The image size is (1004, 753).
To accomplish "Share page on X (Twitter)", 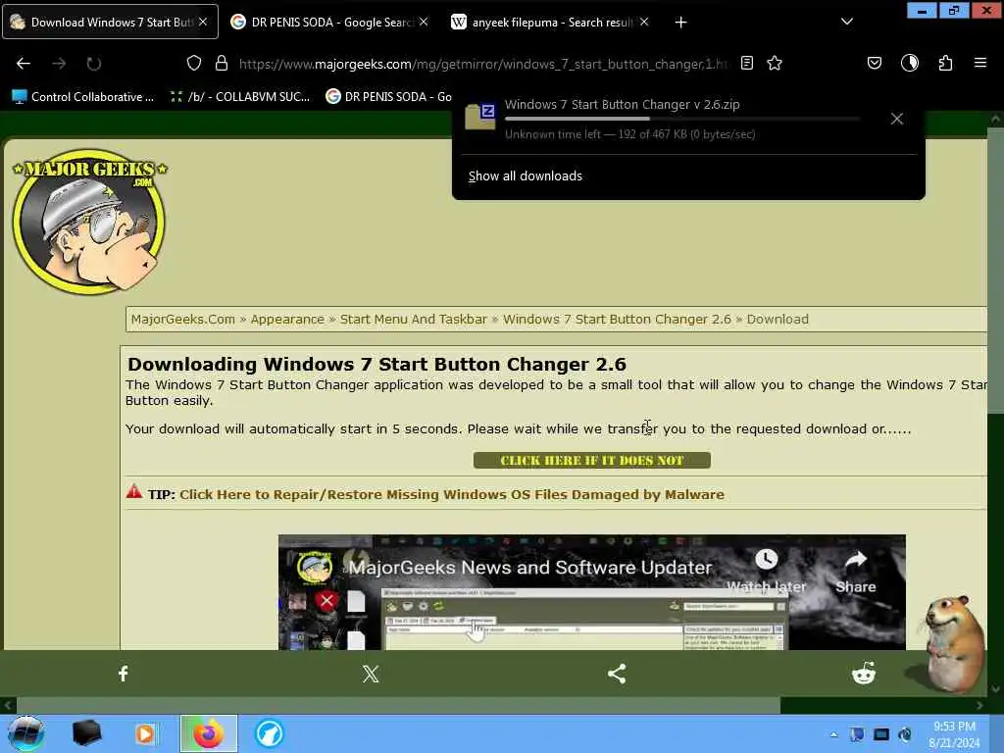I will [370, 674].
